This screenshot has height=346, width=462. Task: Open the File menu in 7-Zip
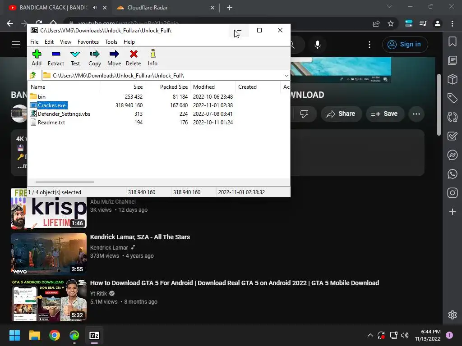point(34,42)
